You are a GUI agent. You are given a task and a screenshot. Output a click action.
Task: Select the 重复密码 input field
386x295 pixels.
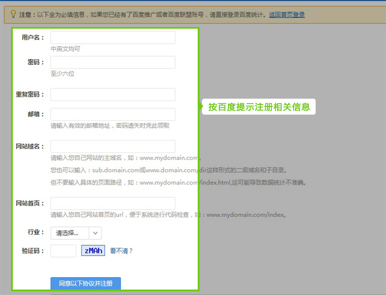click(113, 95)
